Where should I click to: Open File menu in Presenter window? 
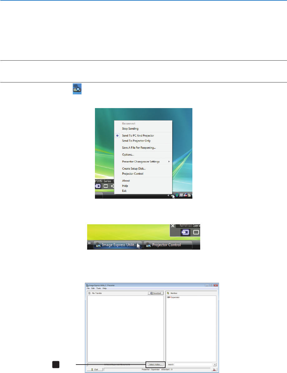tap(88, 288)
